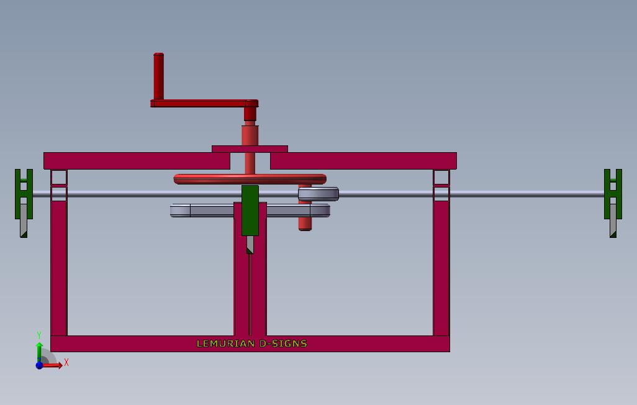Select the top right crimson frame beam

364,161
